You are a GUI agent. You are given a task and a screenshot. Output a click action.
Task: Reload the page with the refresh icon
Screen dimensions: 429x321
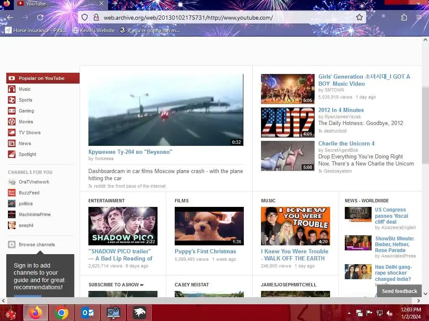pos(40,18)
